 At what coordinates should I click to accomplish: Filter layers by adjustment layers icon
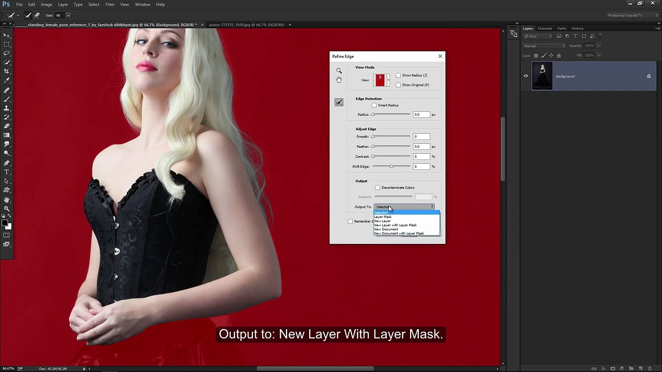pos(567,36)
